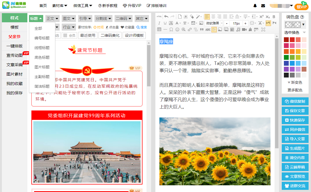
Task: Toggle underline formatting
Action: click(165, 23)
